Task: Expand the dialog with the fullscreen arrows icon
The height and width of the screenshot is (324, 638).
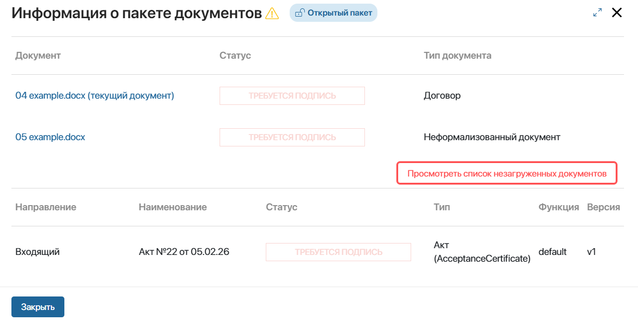Action: click(598, 13)
